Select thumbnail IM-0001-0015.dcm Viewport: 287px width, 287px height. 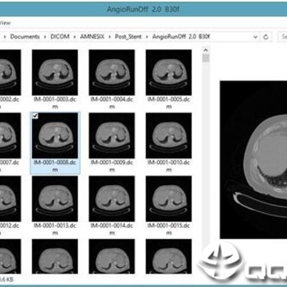(x=169, y=199)
